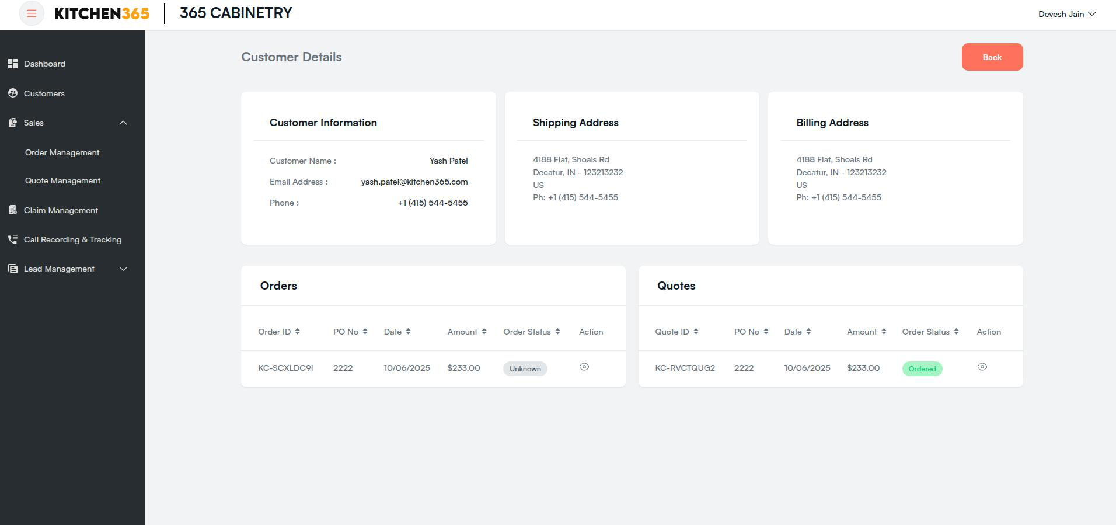Collapse the Sales menu chevron
1116x525 pixels.
[123, 123]
